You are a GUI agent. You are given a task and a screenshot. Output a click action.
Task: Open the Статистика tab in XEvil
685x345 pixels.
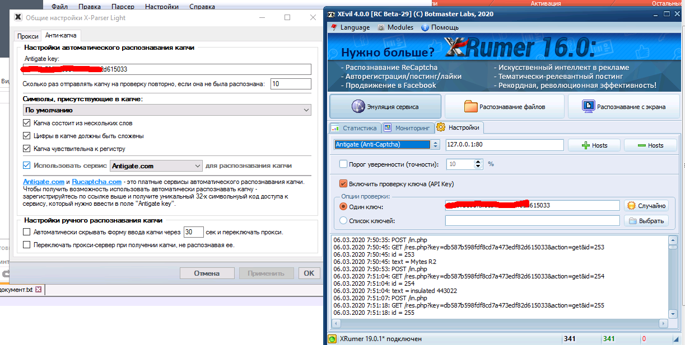(x=355, y=128)
